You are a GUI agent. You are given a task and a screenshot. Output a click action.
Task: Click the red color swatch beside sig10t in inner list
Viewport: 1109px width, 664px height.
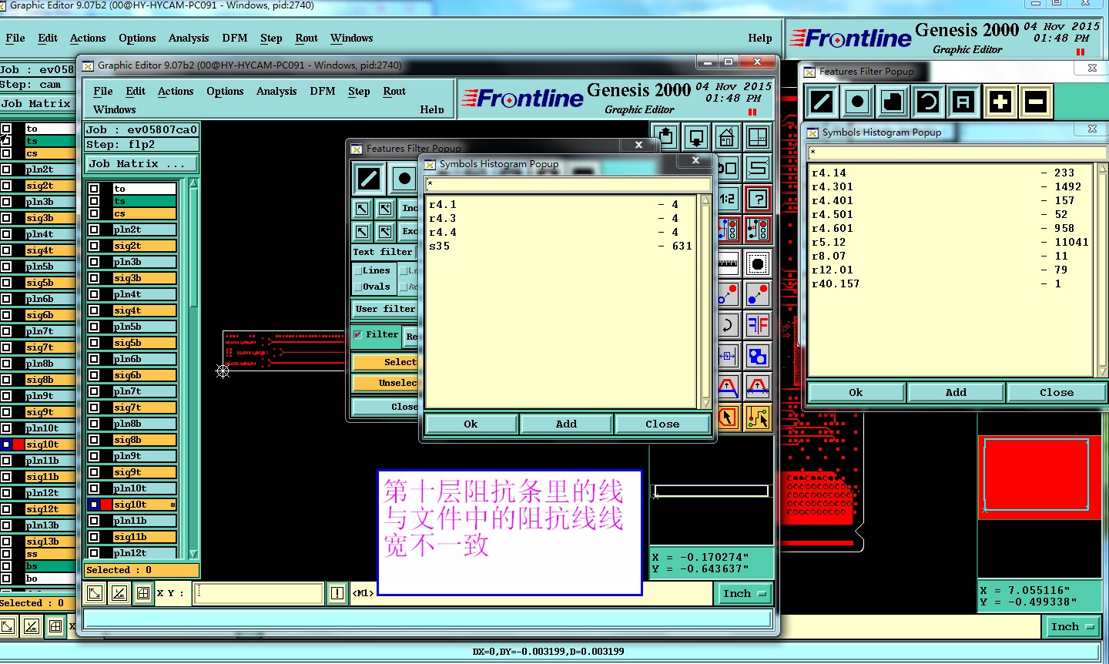106,505
